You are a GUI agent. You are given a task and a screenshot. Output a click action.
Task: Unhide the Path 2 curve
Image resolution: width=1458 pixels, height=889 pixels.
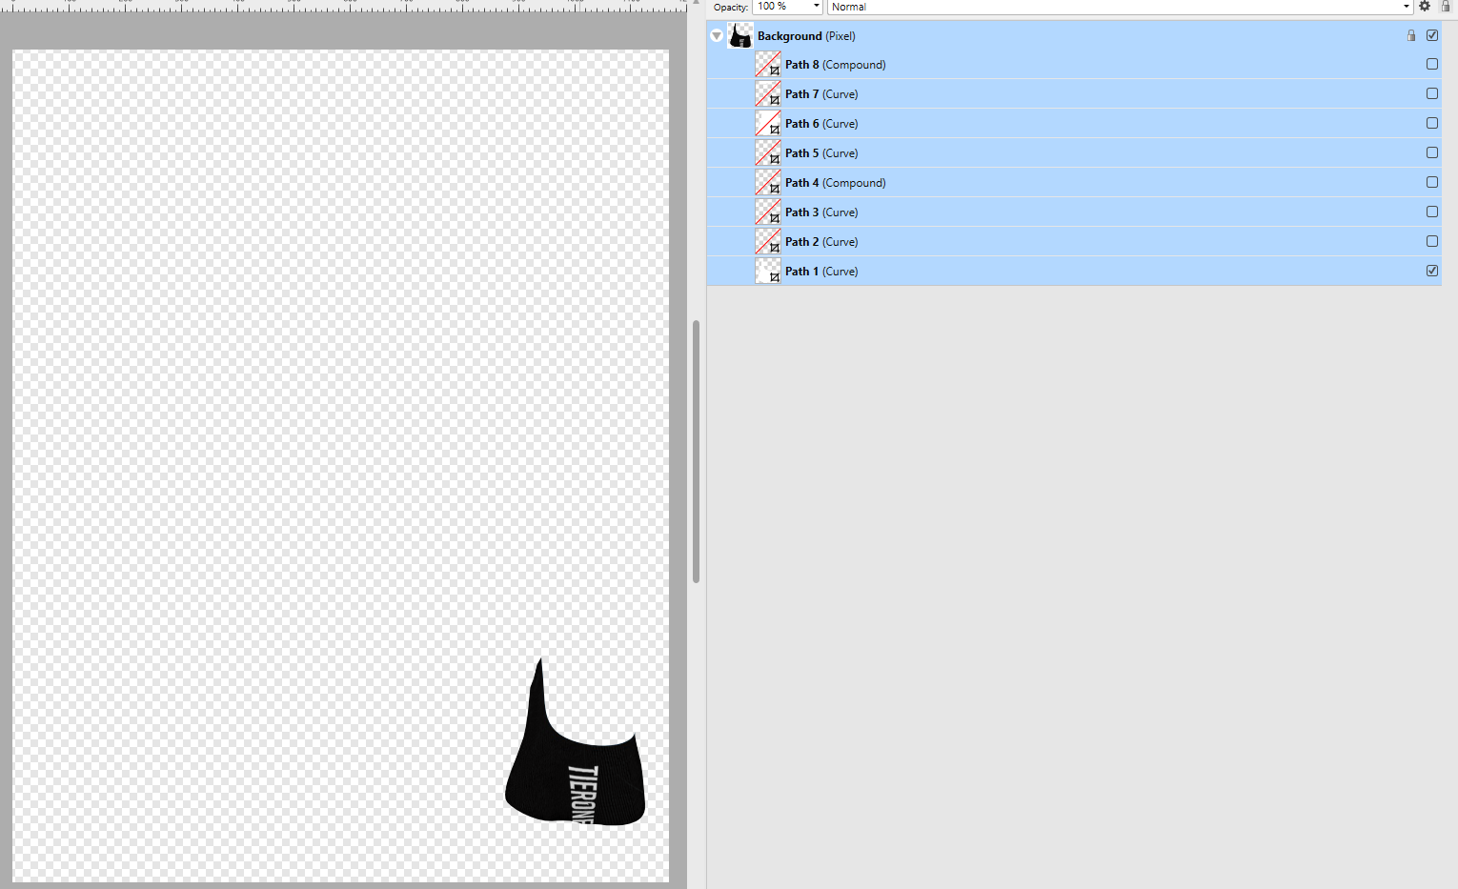1432,241
